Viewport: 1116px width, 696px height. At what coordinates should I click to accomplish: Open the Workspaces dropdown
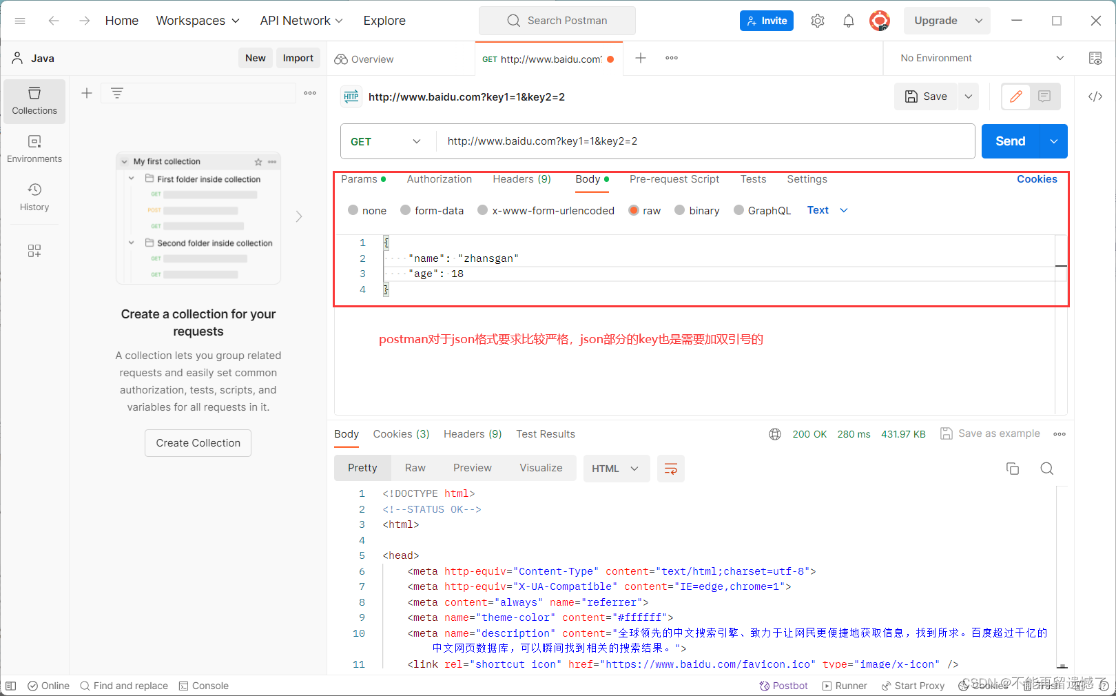198,21
